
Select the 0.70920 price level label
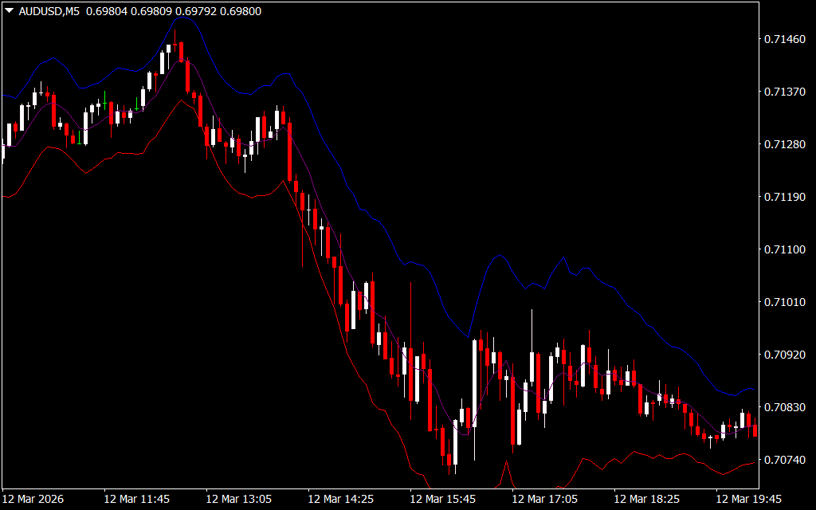pos(783,355)
